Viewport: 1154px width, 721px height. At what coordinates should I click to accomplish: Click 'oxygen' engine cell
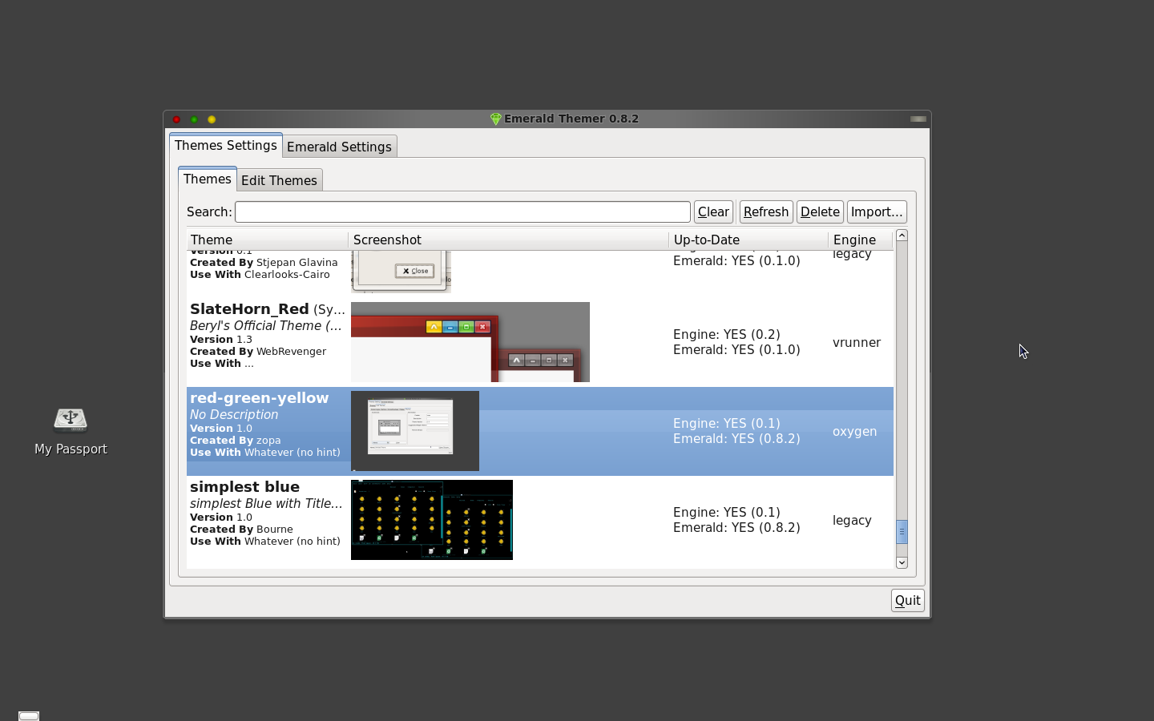pyautogui.click(x=854, y=431)
